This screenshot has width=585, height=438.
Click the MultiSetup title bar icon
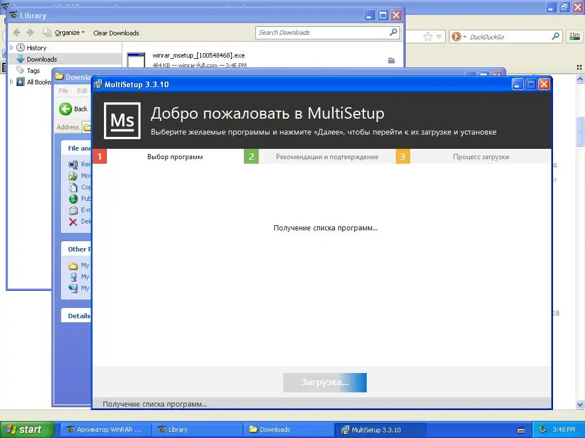[x=98, y=84]
